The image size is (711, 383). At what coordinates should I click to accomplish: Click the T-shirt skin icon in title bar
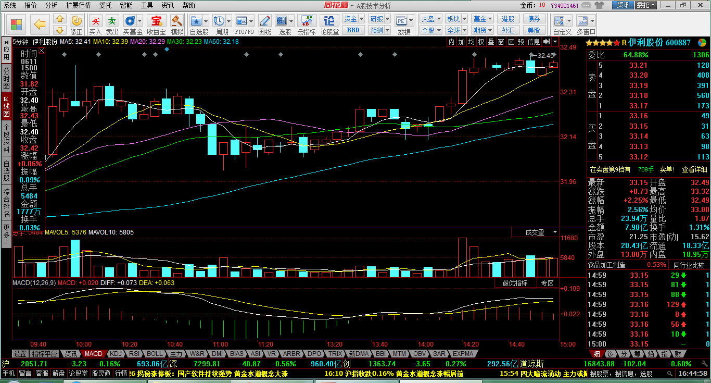tap(600, 5)
